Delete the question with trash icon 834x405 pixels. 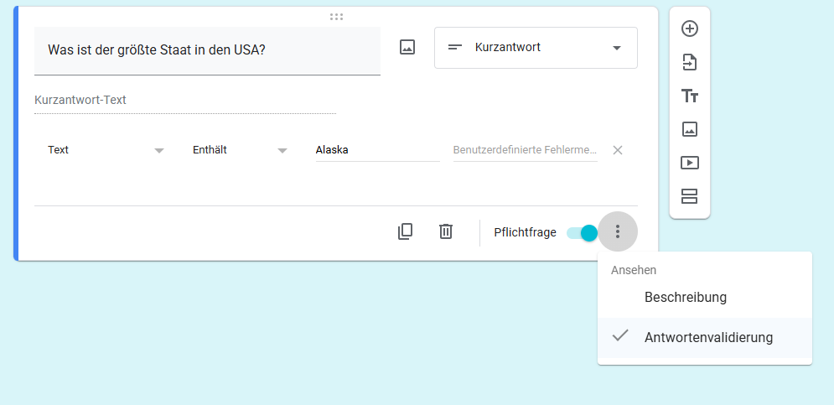[x=445, y=231]
